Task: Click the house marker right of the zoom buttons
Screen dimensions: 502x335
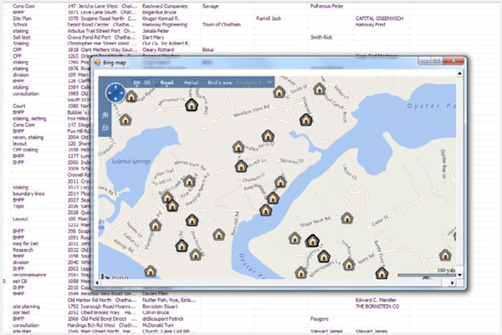Action: 125,120
